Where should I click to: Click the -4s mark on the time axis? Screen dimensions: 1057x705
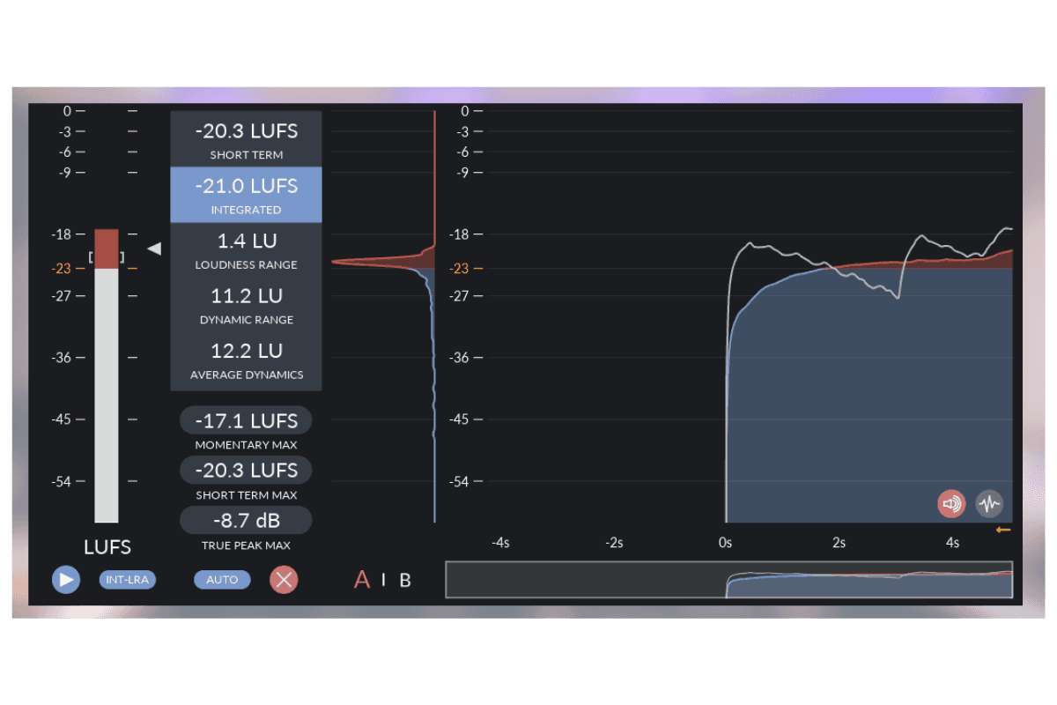pos(500,543)
